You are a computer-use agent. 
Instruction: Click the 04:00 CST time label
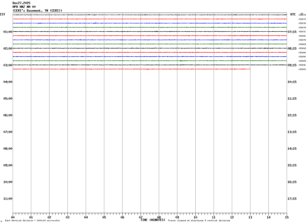(8, 82)
